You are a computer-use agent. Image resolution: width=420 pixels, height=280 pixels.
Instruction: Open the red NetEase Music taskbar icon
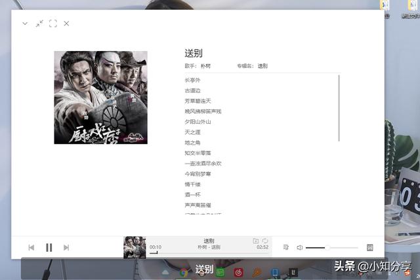pyautogui.click(x=238, y=273)
